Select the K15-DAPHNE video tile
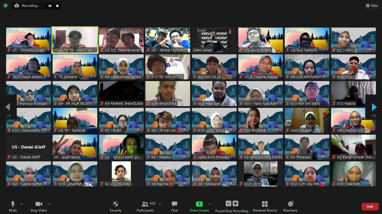Image resolution: width=382 pixels, height=214 pixels. [x=260, y=120]
